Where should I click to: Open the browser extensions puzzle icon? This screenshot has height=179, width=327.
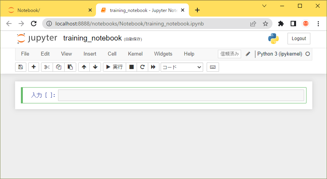point(281,24)
